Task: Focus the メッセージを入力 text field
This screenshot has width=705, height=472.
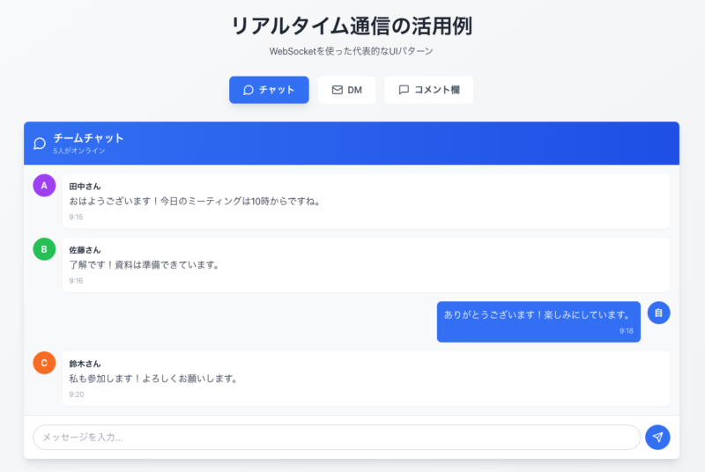Action: tap(336, 437)
